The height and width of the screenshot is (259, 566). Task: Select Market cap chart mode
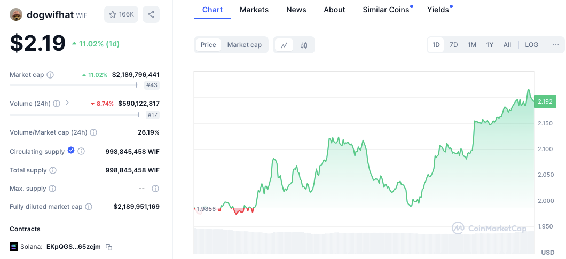245,45
